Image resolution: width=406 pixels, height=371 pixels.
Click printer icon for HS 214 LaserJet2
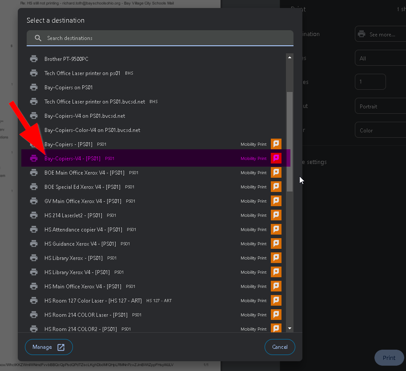tap(34, 215)
